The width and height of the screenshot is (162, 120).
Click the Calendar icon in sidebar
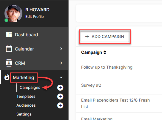(9, 49)
